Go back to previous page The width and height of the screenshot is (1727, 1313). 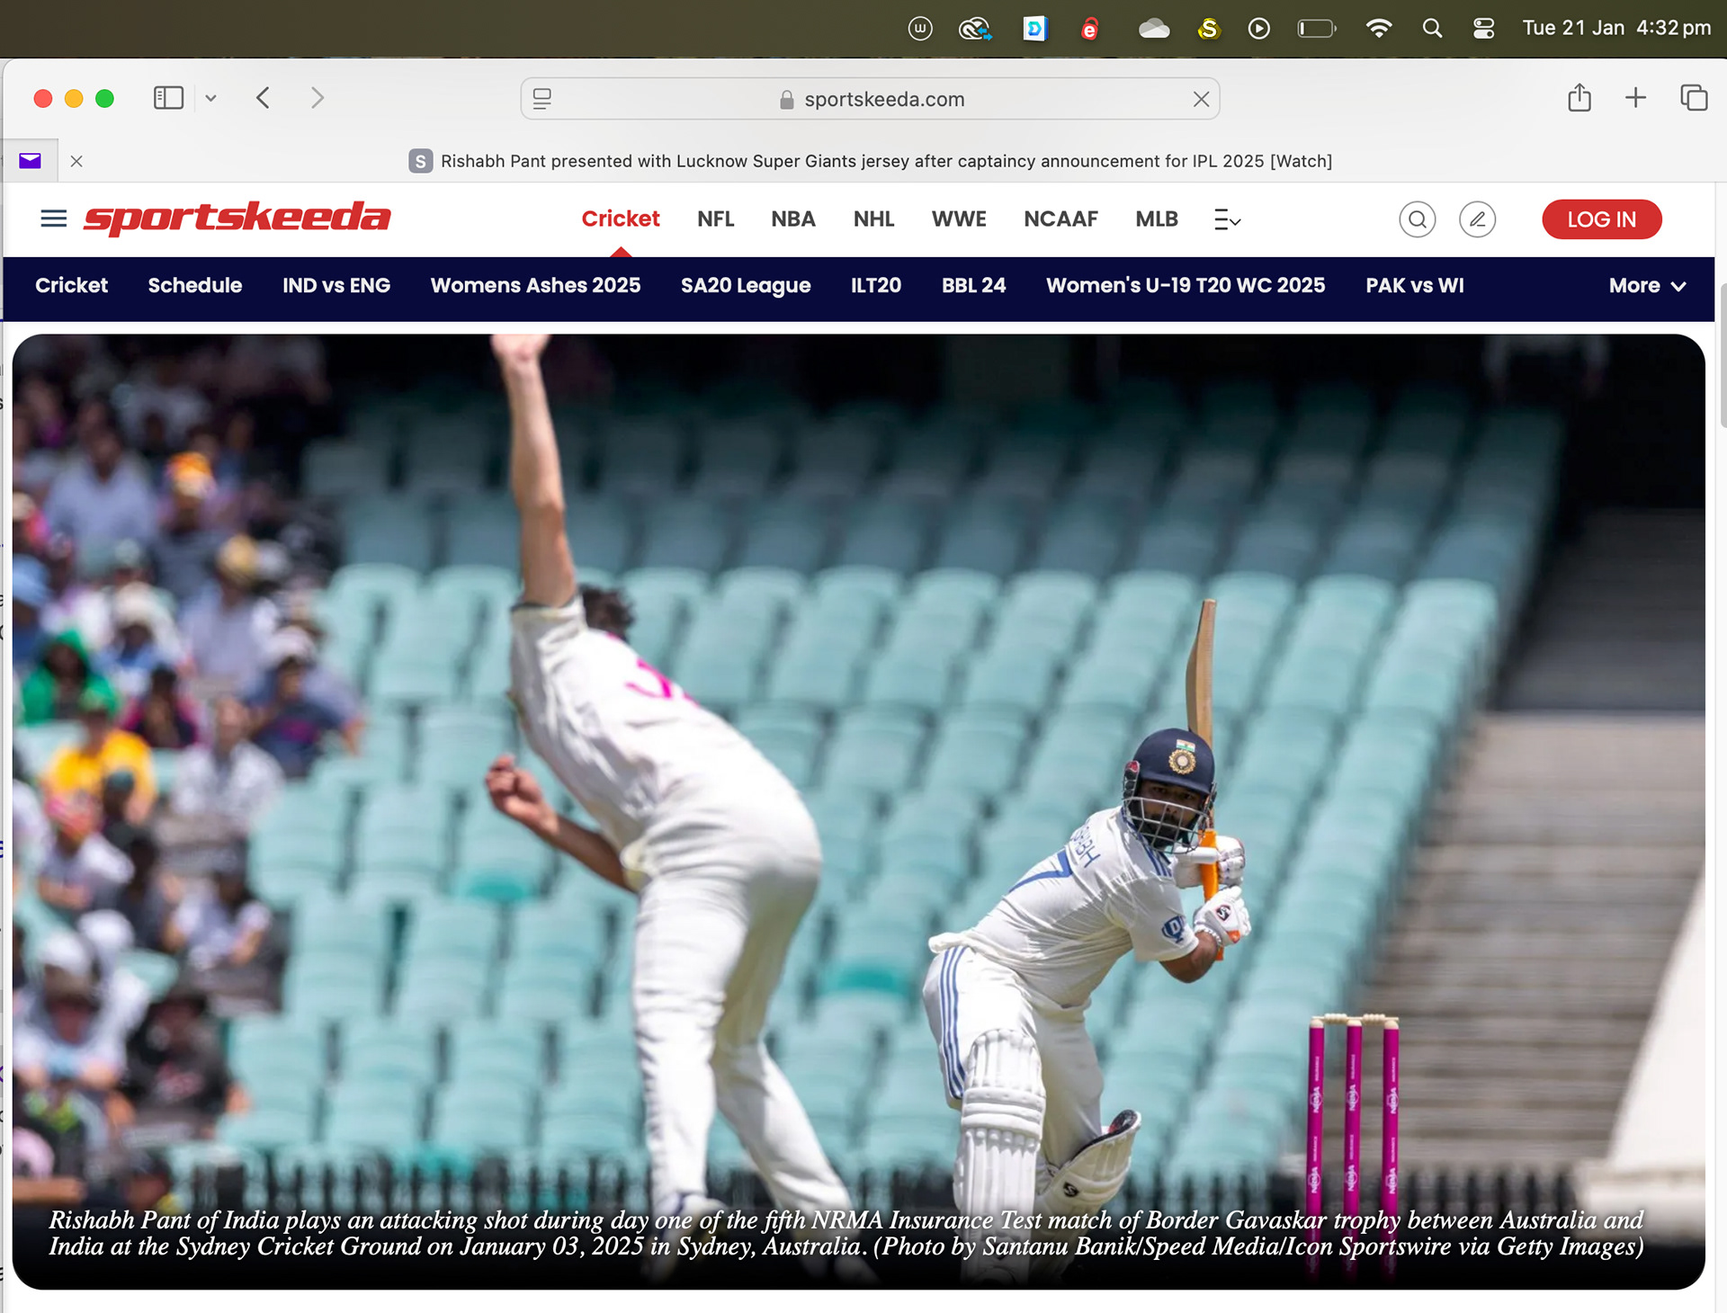click(x=263, y=98)
